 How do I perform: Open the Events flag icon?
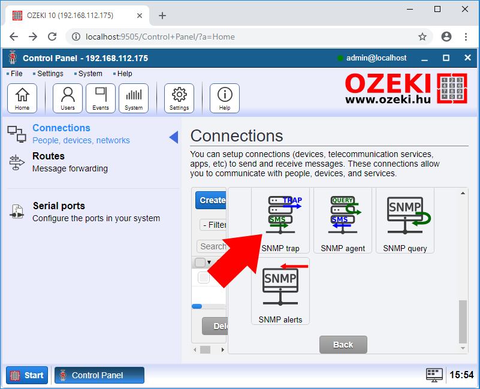(100, 98)
